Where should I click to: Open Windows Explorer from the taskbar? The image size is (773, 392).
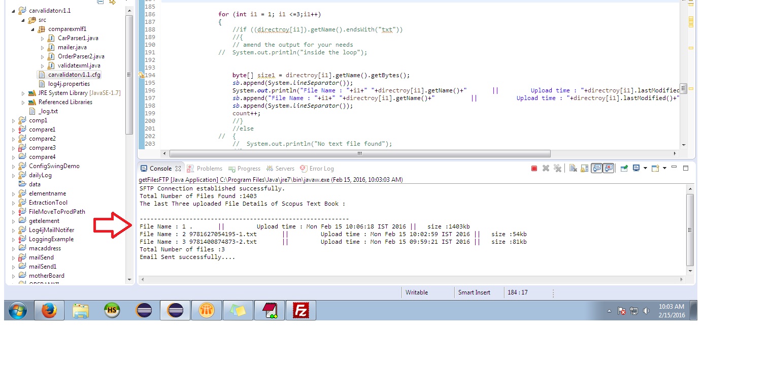[x=80, y=310]
